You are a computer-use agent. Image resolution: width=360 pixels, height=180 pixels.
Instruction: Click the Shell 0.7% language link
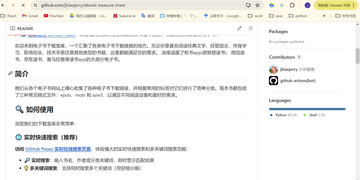click(x=314, y=115)
